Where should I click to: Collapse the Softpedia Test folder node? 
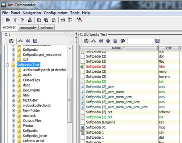[x=7, y=65]
